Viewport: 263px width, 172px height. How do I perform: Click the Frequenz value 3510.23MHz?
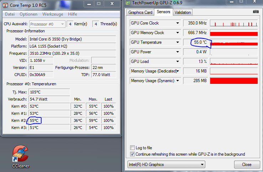[72, 53]
